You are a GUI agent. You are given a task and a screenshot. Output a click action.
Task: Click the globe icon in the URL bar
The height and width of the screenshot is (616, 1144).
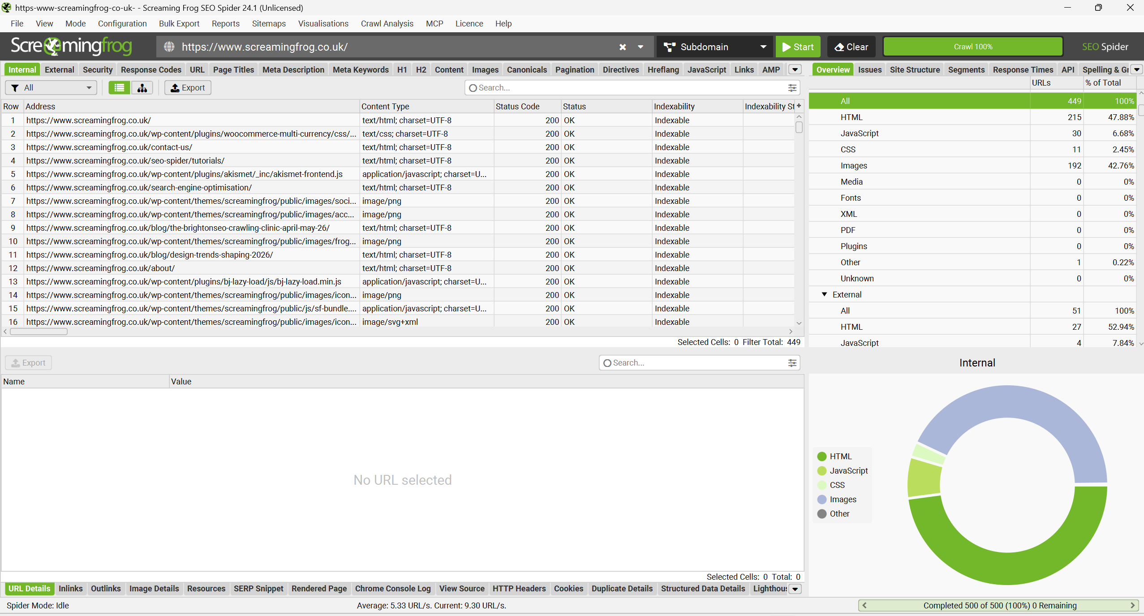pos(169,47)
